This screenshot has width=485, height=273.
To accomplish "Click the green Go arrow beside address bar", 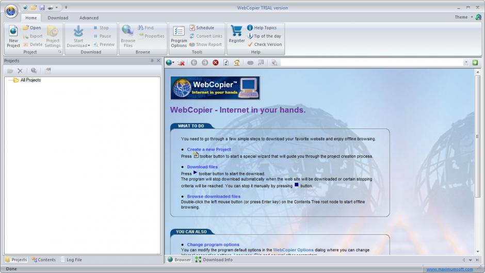I will click(x=475, y=62).
